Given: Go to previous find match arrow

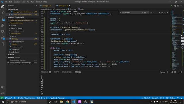Looking at the screenshot, I should (159, 12).
